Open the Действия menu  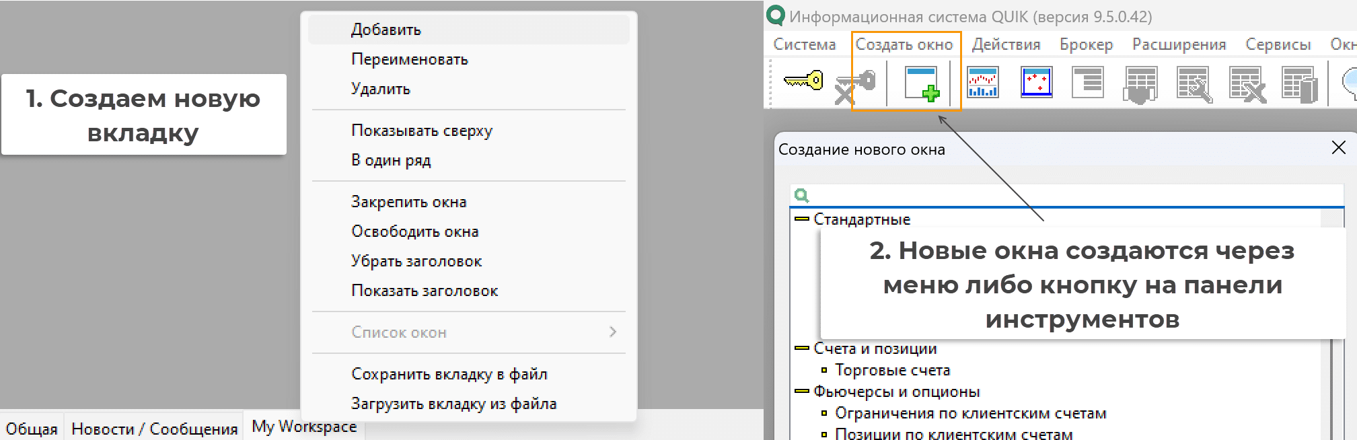[1006, 44]
